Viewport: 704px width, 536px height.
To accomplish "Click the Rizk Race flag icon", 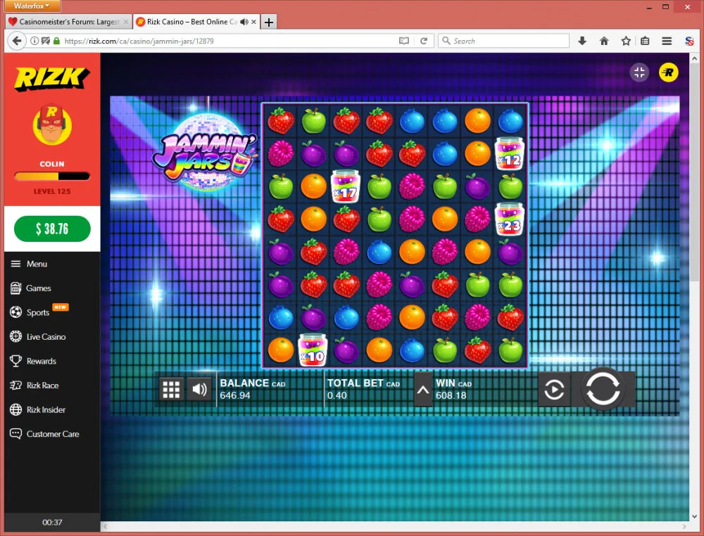I will (15, 385).
